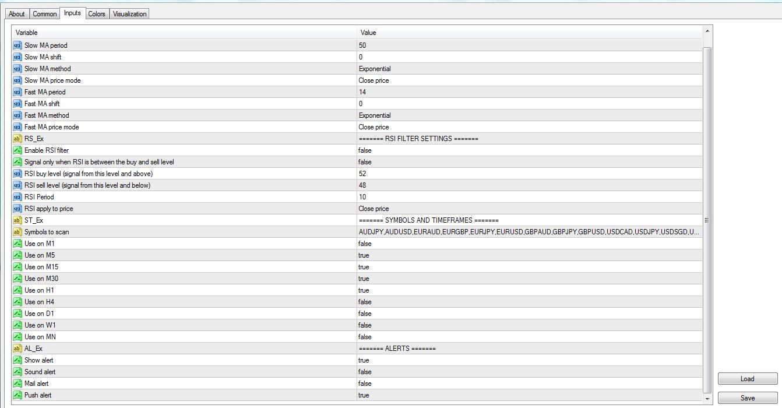Click the string icon beside ST_Ex
The height and width of the screenshot is (408, 782).
(x=17, y=220)
